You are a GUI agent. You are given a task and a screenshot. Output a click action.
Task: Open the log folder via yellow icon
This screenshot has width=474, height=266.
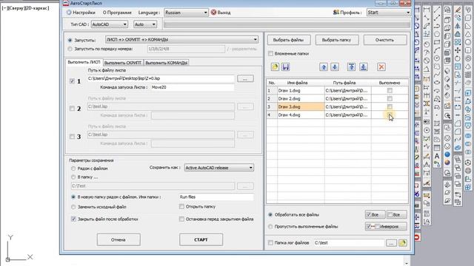(x=403, y=243)
